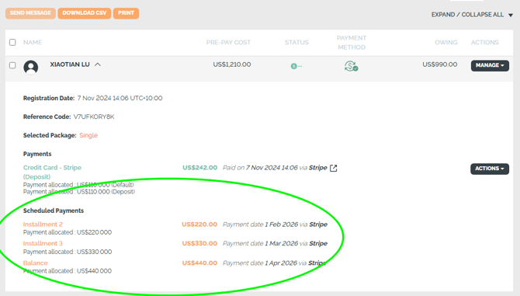Click the Owing column header
520x296 pixels.
click(446, 42)
